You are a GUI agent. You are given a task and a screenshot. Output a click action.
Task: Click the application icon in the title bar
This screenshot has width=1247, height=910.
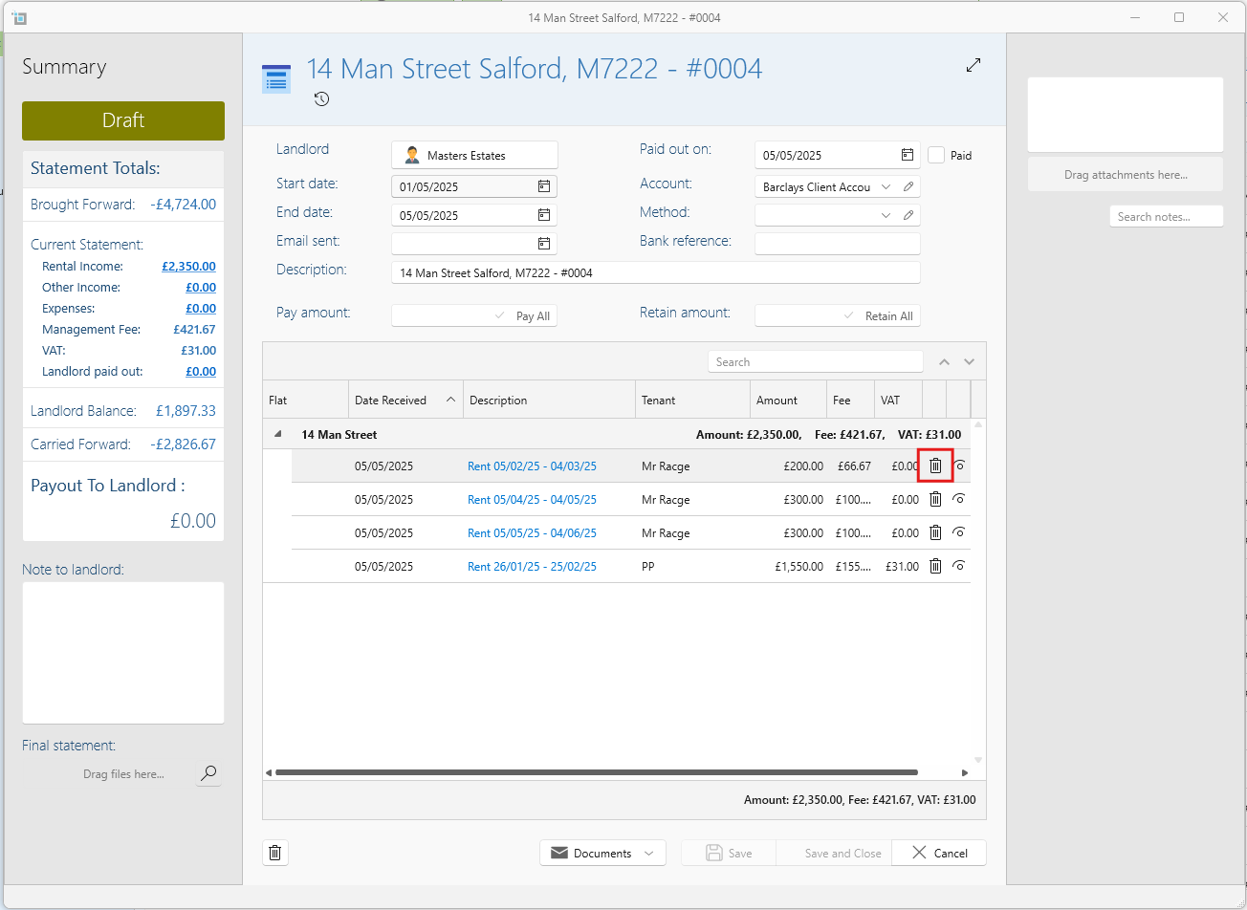click(x=19, y=17)
